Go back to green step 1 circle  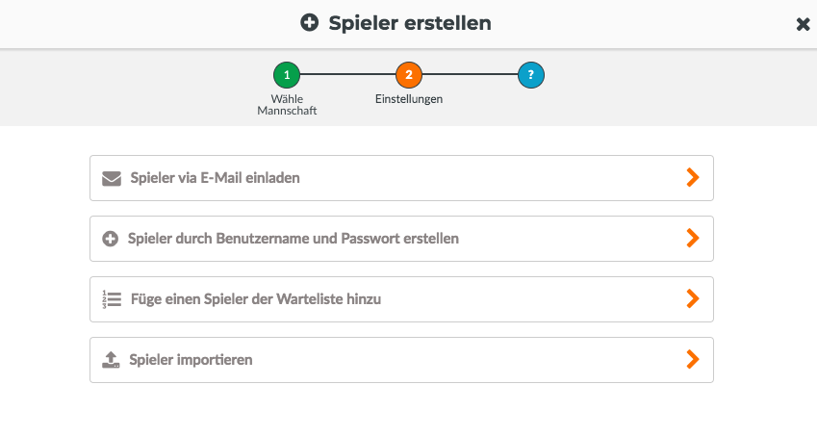(x=287, y=75)
